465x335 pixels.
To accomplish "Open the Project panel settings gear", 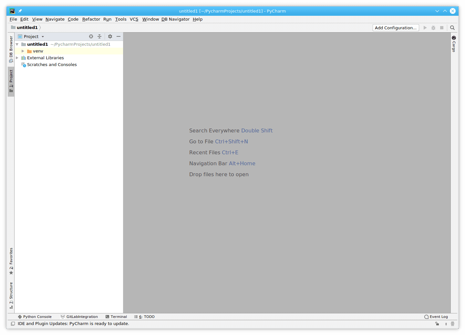I will tap(110, 36).
